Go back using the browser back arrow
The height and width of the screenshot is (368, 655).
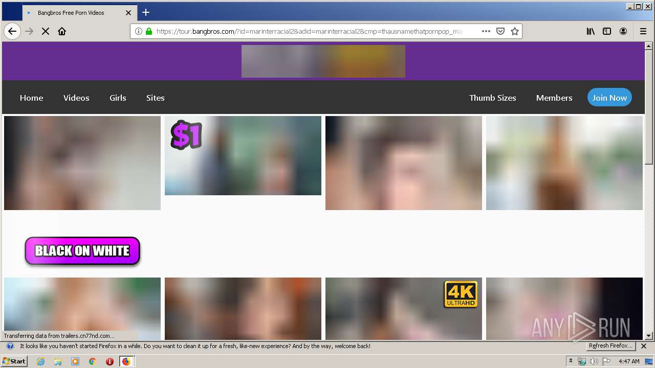[12, 31]
